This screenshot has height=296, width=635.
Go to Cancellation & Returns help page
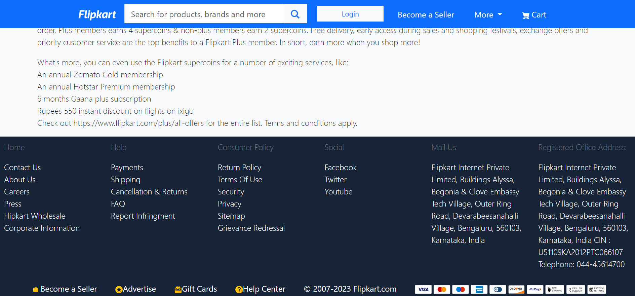[149, 192]
